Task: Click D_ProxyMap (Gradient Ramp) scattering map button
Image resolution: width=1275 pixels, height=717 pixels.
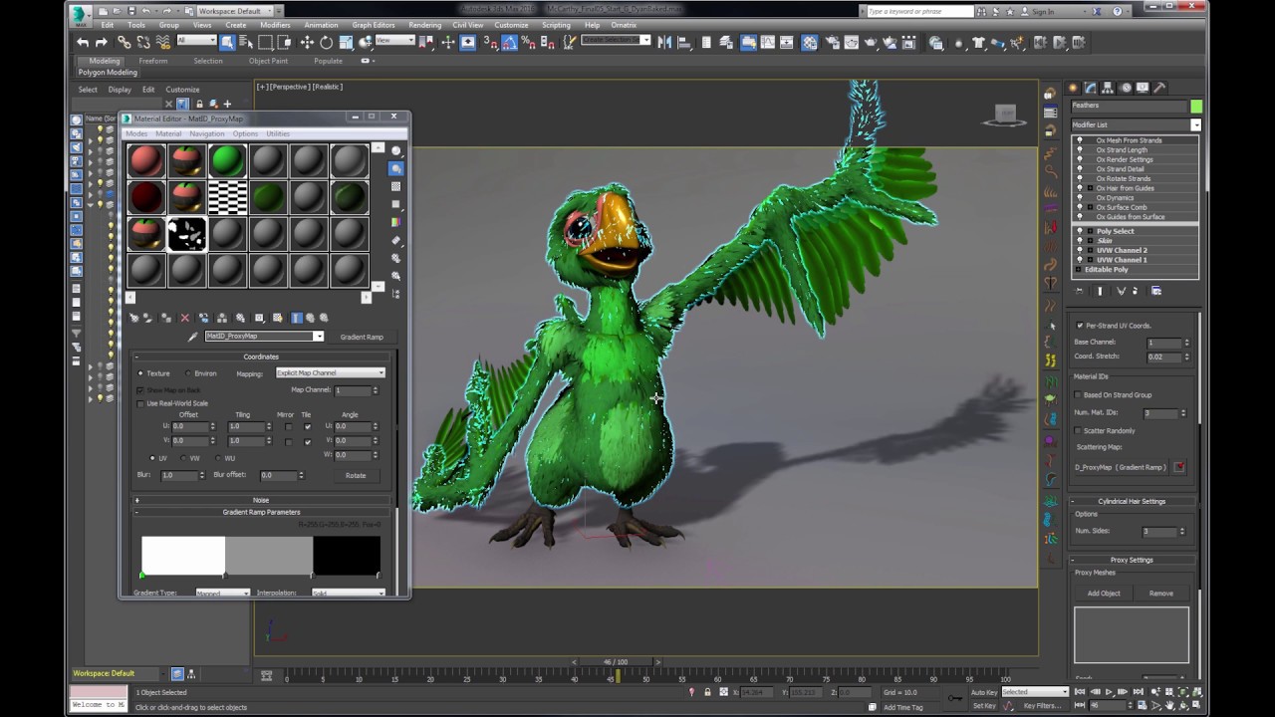Action: click(1121, 467)
